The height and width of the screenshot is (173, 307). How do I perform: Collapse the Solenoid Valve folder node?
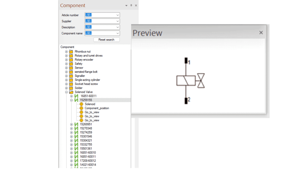coord(67,92)
